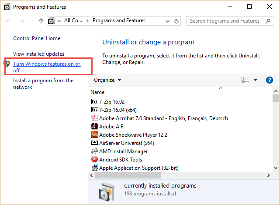The width and height of the screenshot is (280, 205).
Task: Open Install a program from the network
Action: [x=43, y=84]
